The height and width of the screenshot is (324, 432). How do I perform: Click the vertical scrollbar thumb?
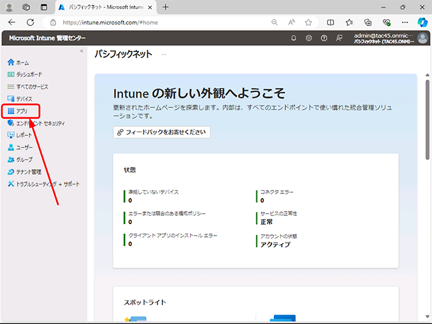pos(427,120)
